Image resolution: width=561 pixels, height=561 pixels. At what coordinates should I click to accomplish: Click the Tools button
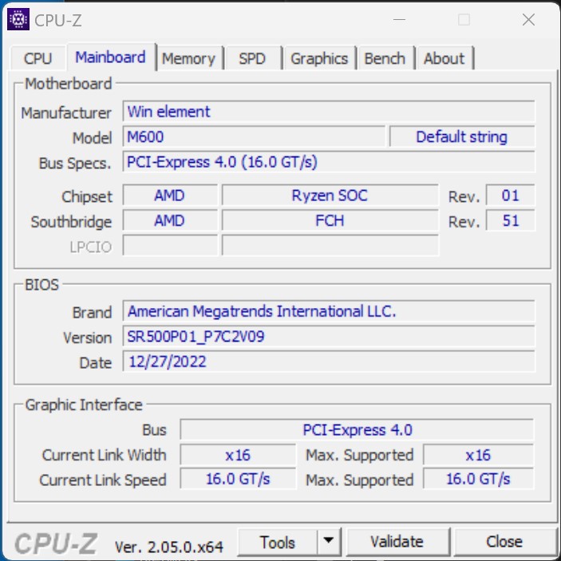coord(278,542)
